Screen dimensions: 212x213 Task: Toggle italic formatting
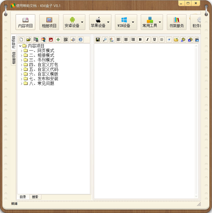pos(147,40)
